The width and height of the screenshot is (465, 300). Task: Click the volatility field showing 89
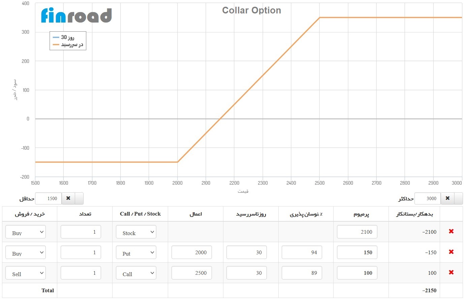point(302,273)
